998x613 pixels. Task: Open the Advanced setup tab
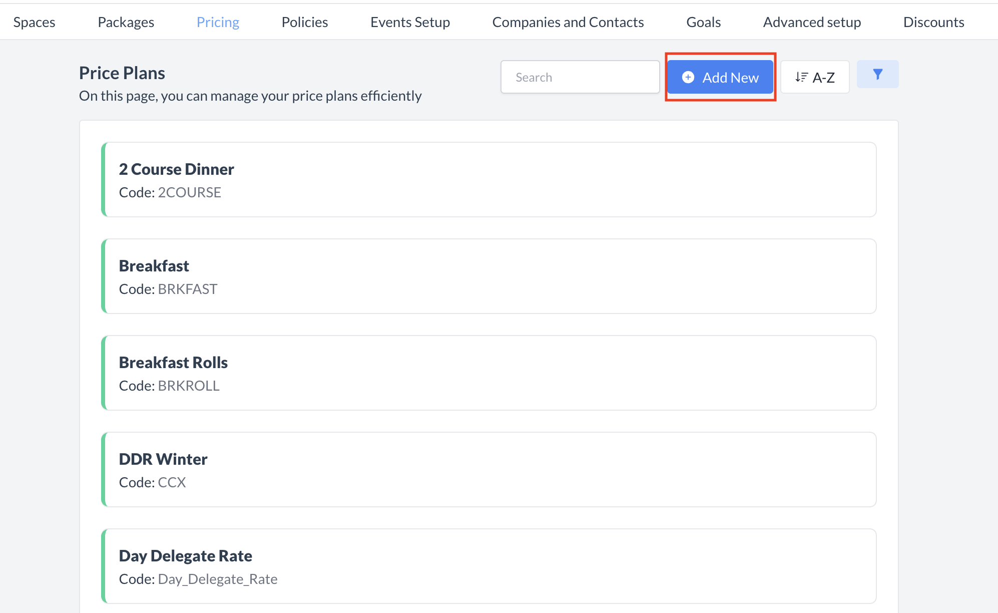point(812,22)
